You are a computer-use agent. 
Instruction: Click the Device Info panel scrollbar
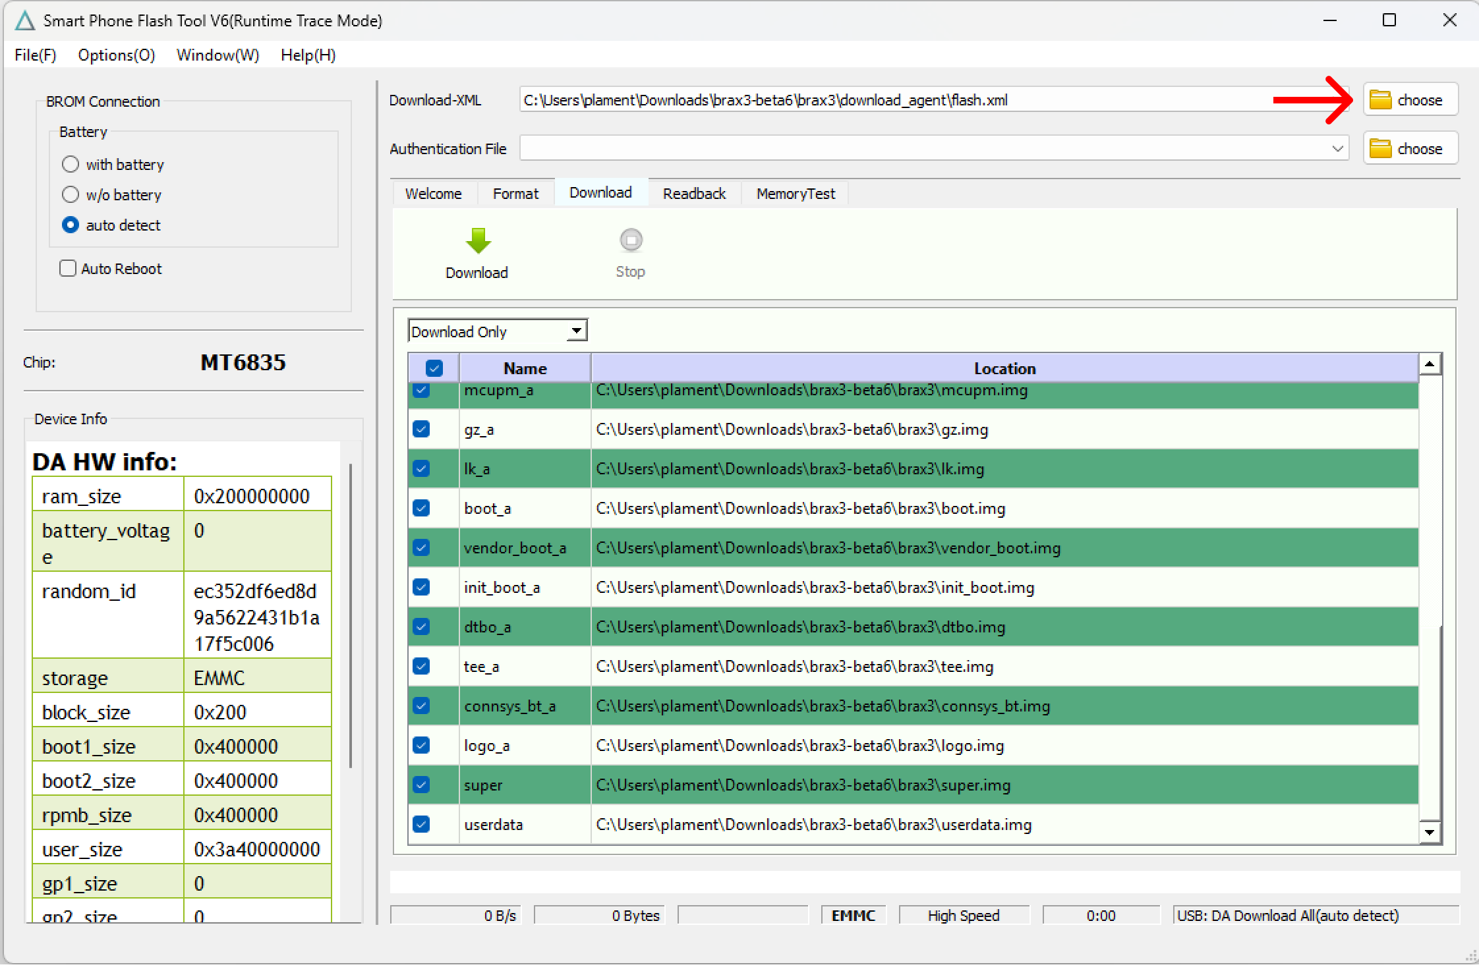point(351,615)
